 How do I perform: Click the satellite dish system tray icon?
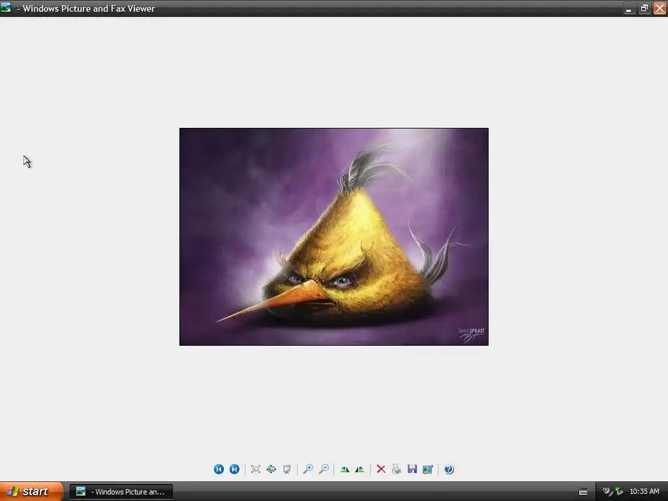click(x=607, y=491)
